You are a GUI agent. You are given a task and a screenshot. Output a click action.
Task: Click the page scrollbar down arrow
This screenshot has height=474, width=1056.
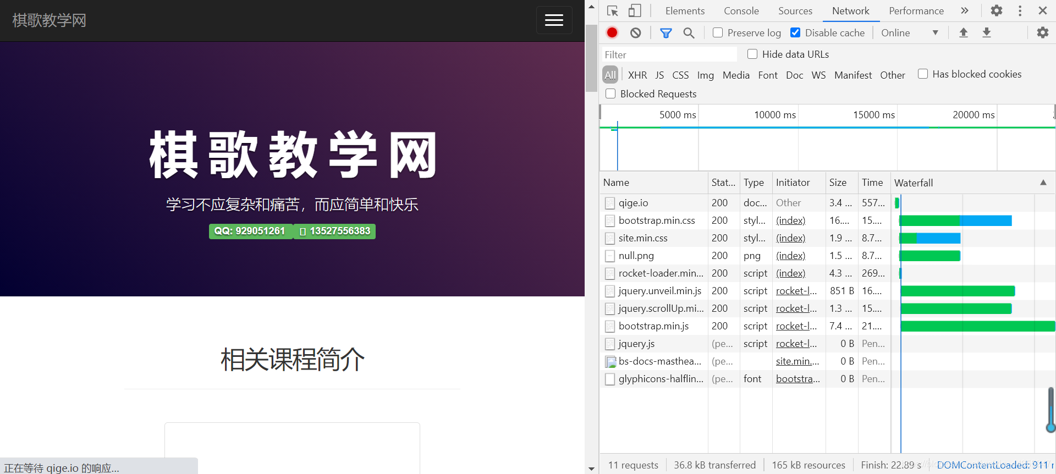point(591,469)
